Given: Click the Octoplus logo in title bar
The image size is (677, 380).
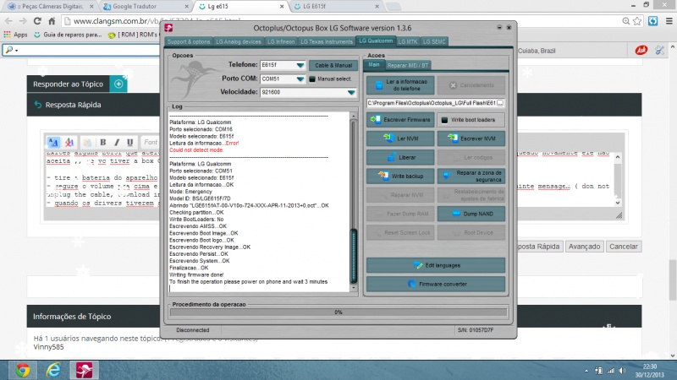Looking at the screenshot, I should tap(168, 28).
